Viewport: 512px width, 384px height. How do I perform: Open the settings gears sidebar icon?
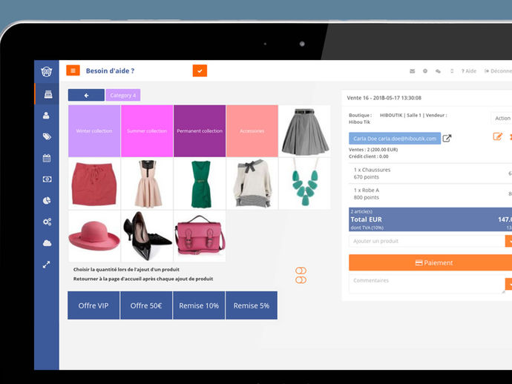pyautogui.click(x=47, y=222)
